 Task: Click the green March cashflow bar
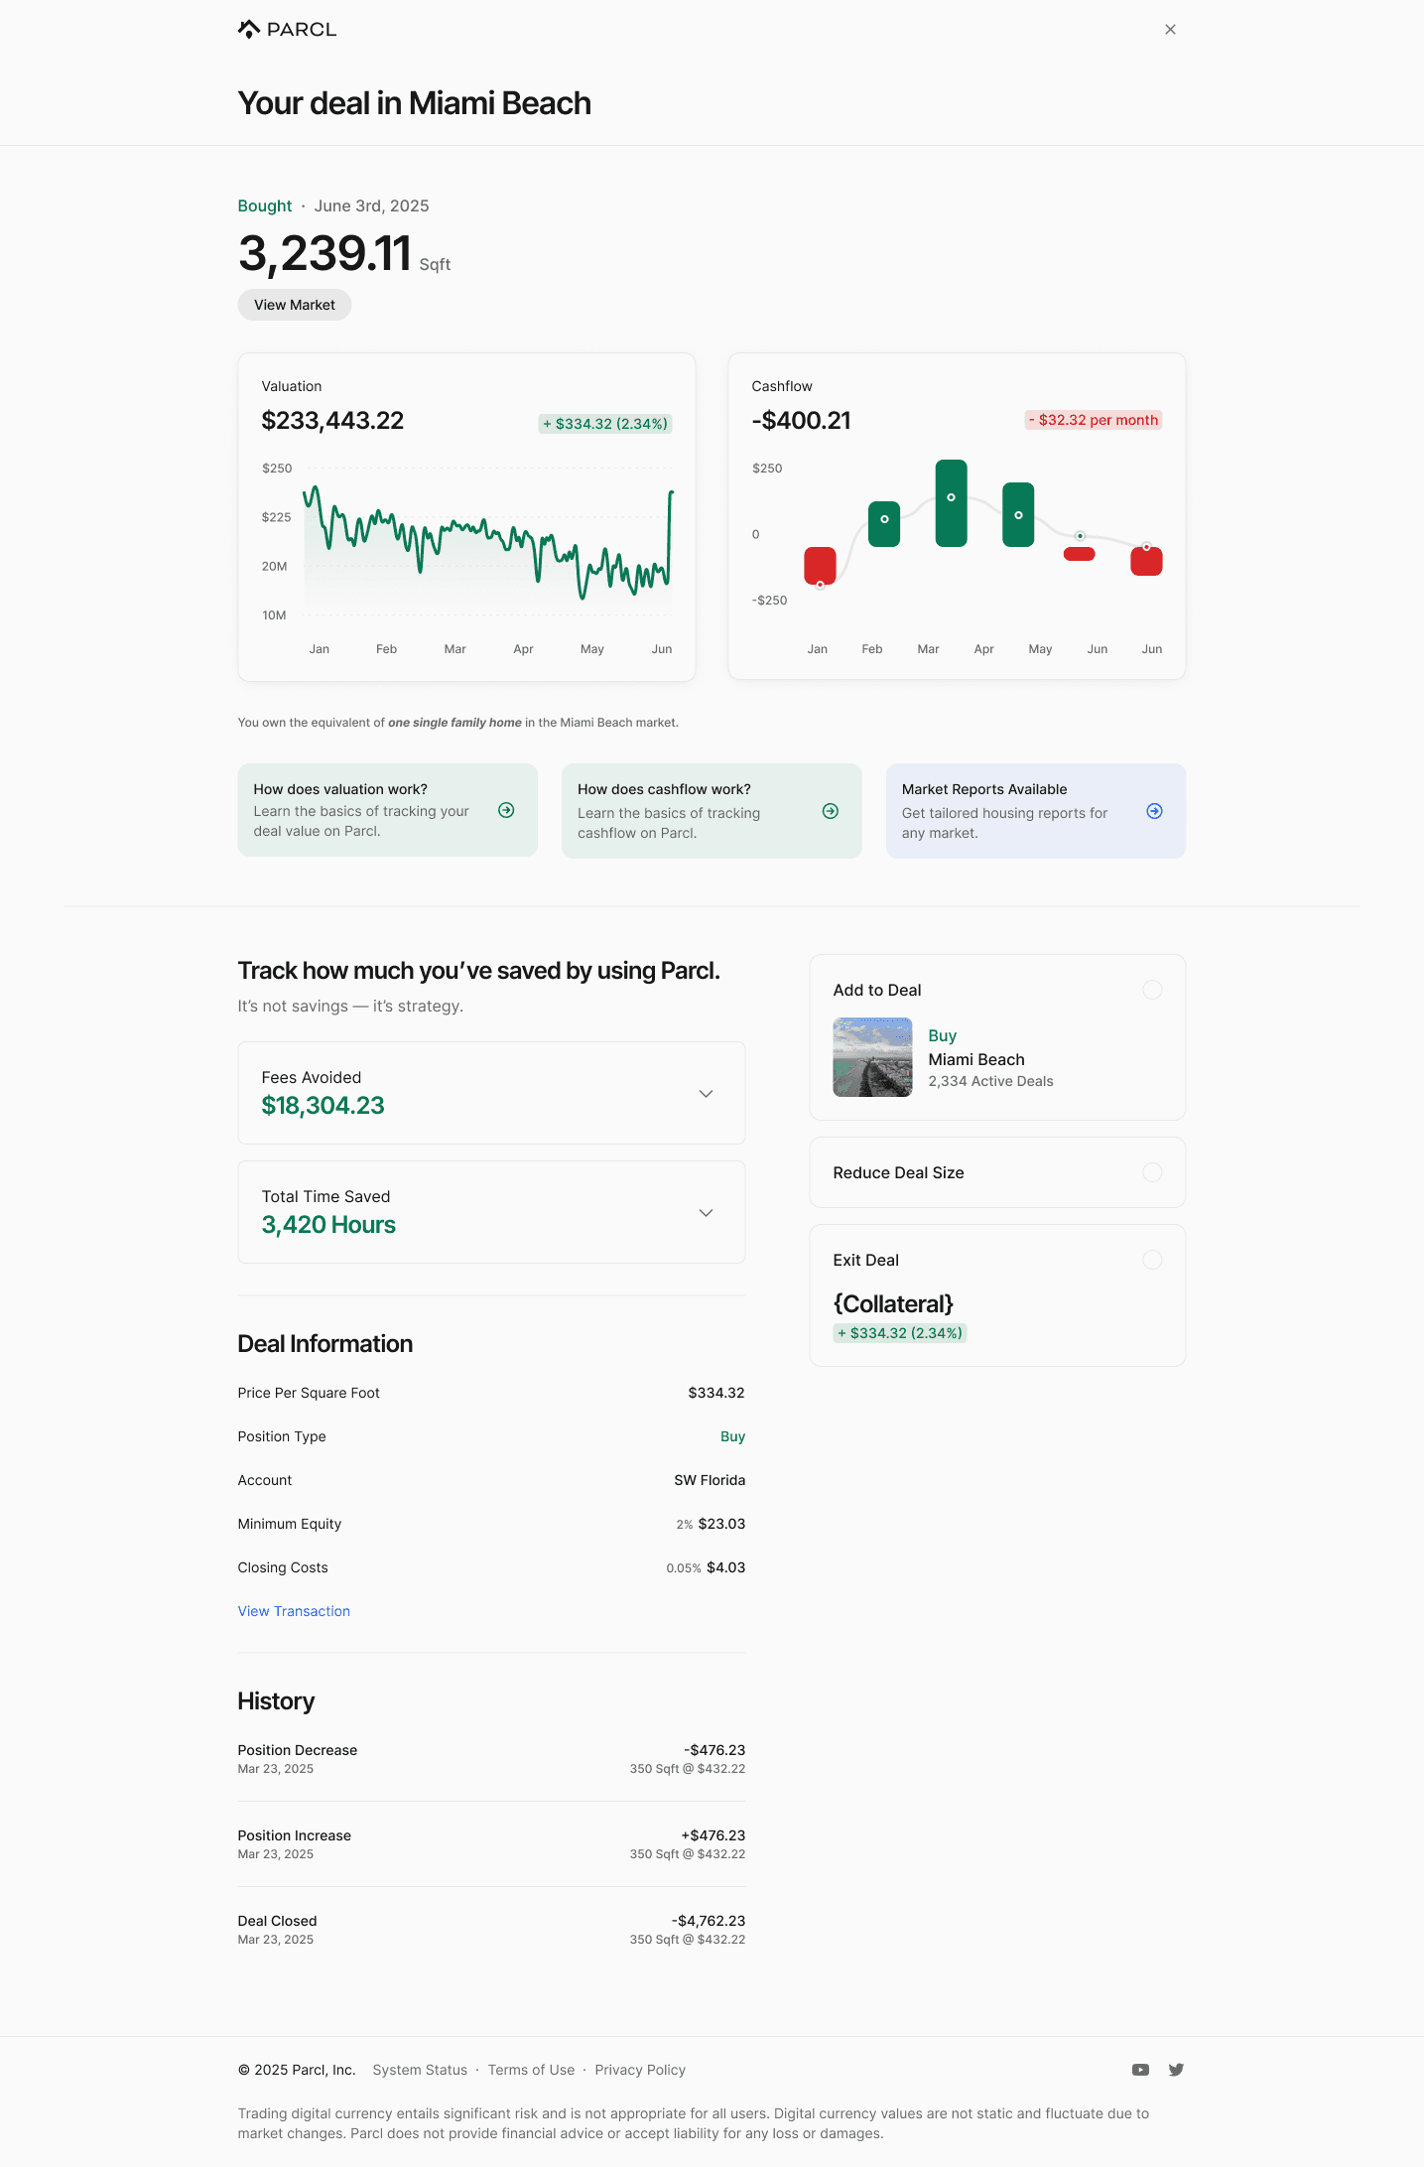951,503
